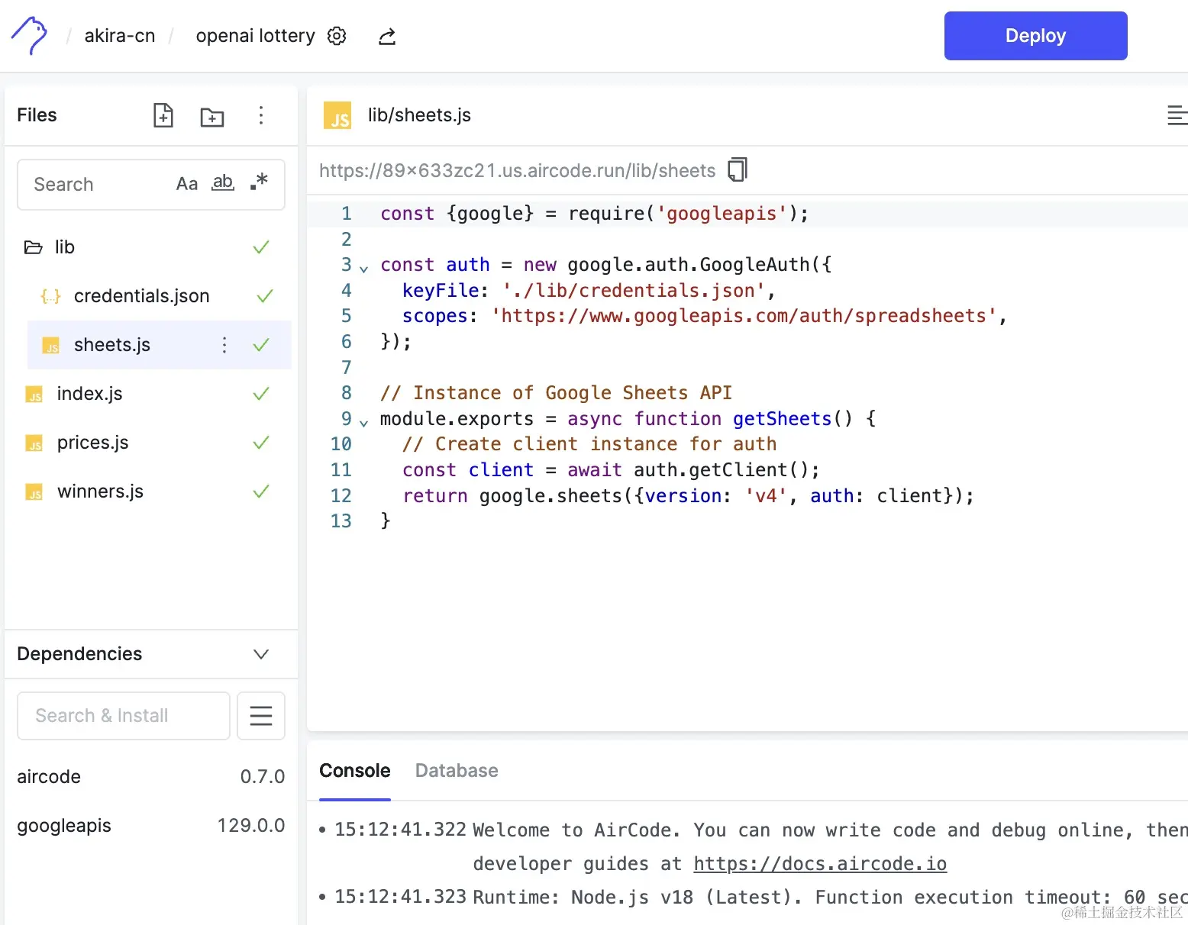This screenshot has height=925, width=1188.
Task: Click the Search & Install dependency field
Action: [x=124, y=716]
